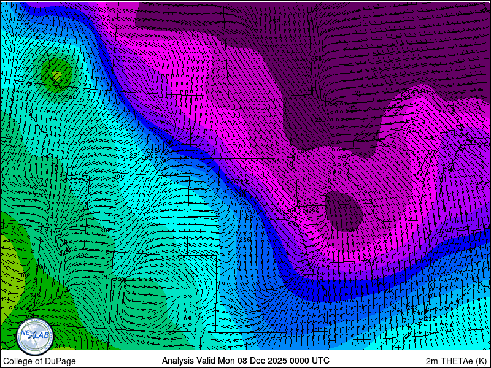Click the "310" contour label
This screenshot has height=368, width=491.
pos(6,299)
